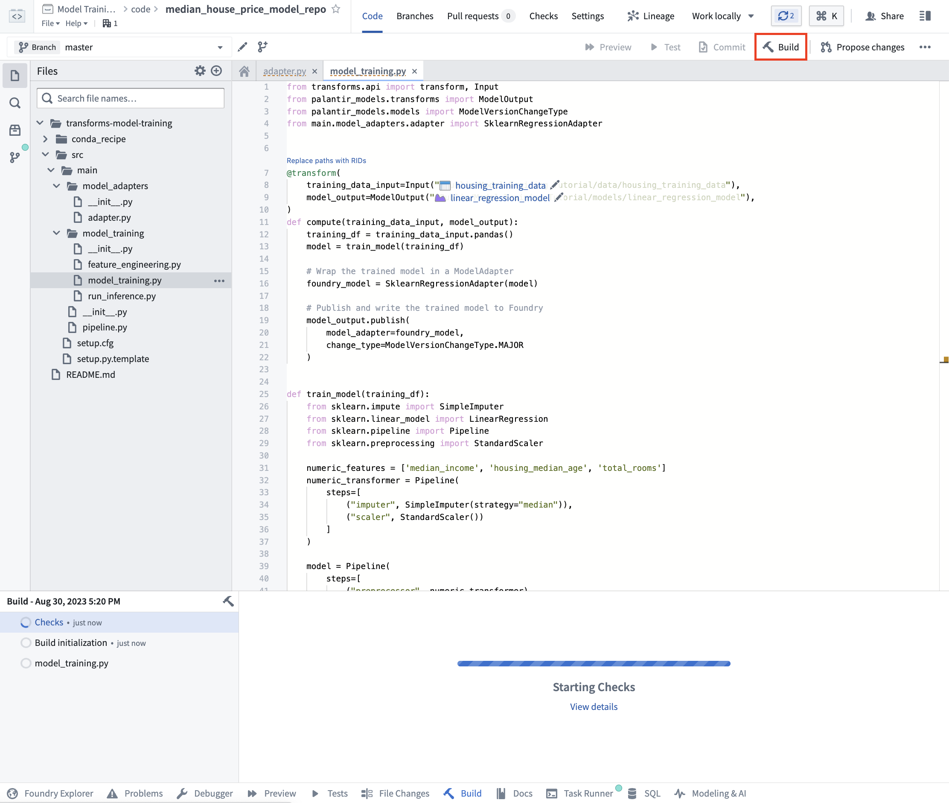Toggle the right sidebar panel icon
The height and width of the screenshot is (803, 949).
[x=925, y=16]
